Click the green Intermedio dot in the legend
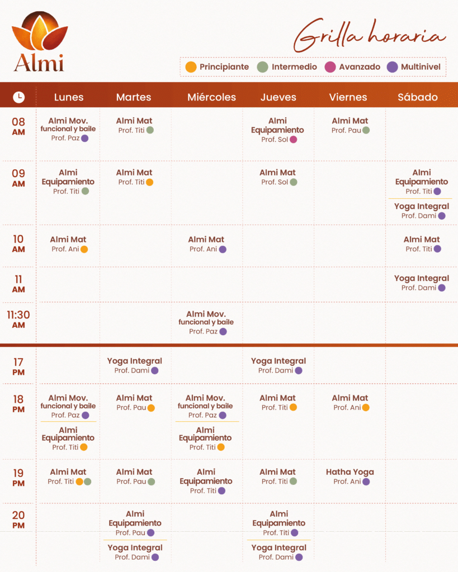 (x=262, y=67)
